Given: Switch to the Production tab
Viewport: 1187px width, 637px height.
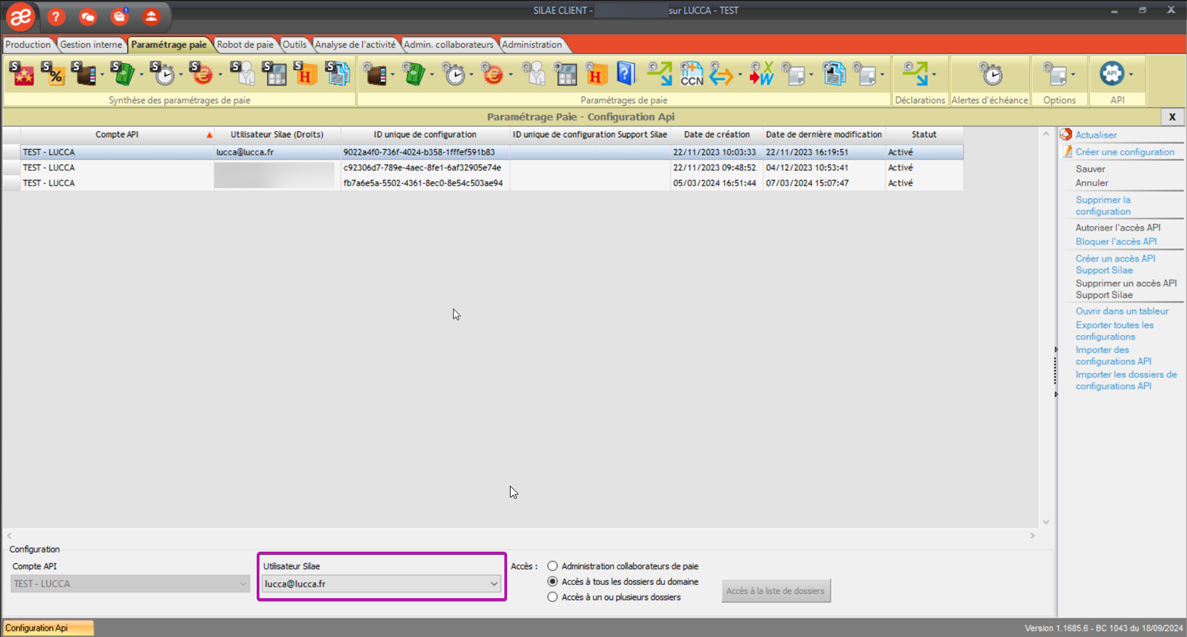Looking at the screenshot, I should pyautogui.click(x=28, y=44).
